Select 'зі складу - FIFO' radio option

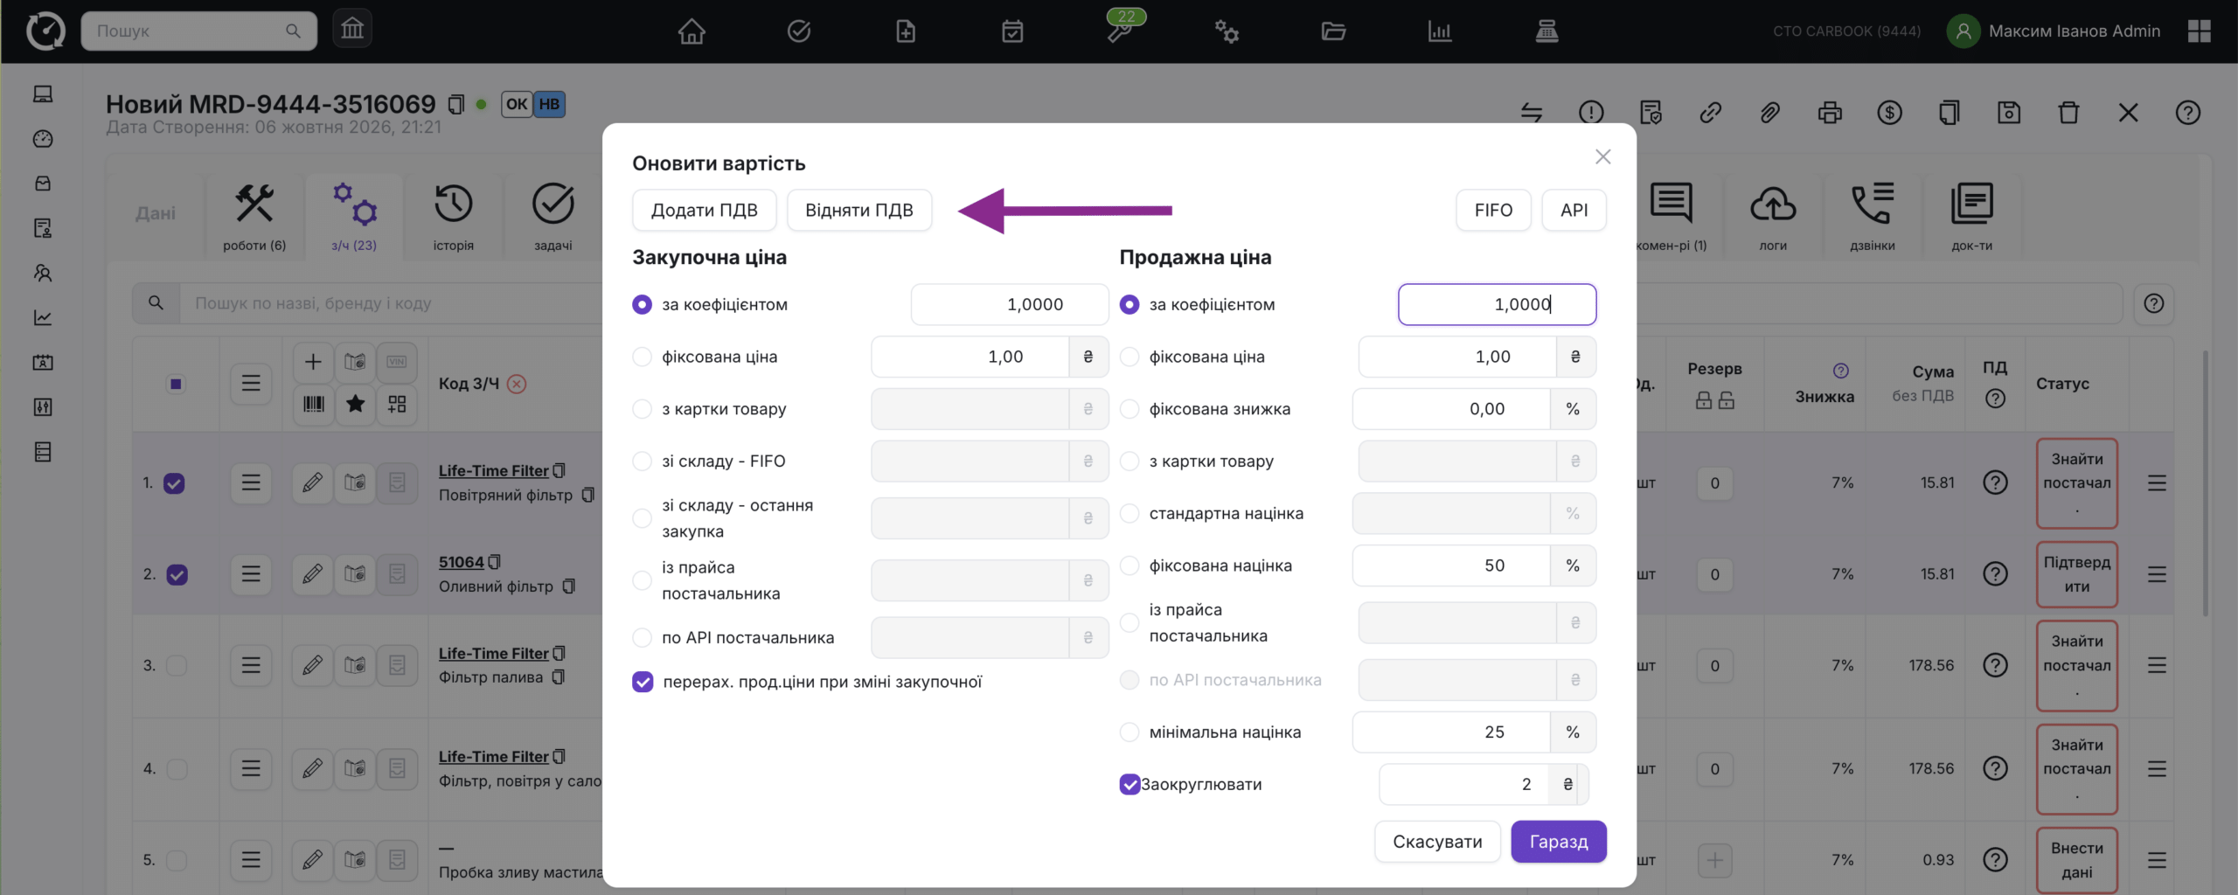point(642,461)
